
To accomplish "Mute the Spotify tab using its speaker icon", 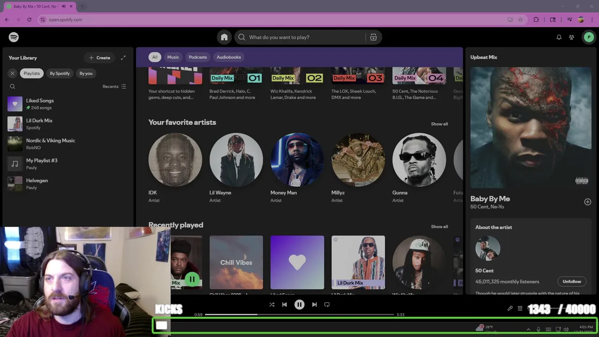I will click(x=64, y=7).
